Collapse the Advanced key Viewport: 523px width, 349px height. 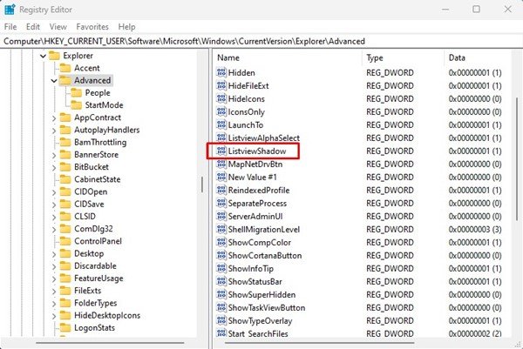[54, 81]
